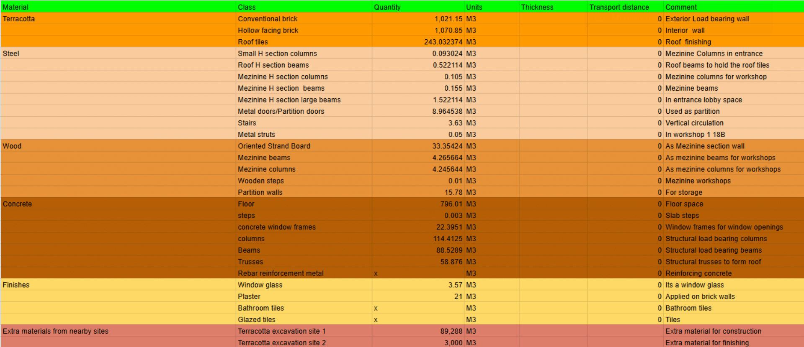The image size is (804, 347).
Task: Select quantity 243.032374 cell
Action: pyautogui.click(x=418, y=42)
